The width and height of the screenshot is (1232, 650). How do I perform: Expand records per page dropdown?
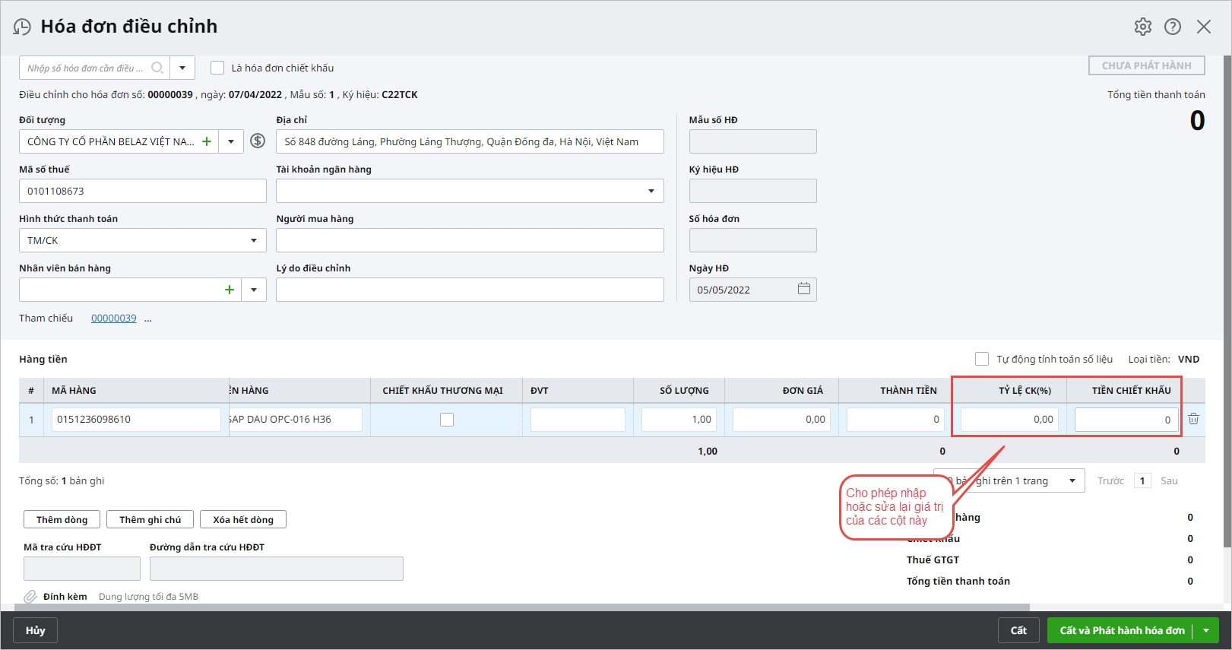pos(1072,480)
